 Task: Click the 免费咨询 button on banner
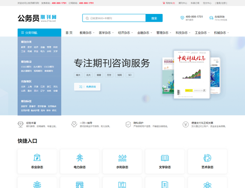[x=87, y=87]
